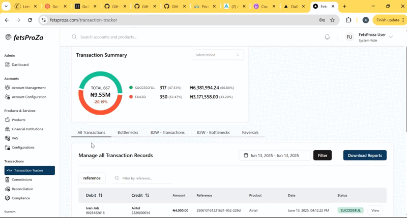The width and height of the screenshot is (407, 218).
Task: Click the Download Reports button
Action: pos(365,155)
